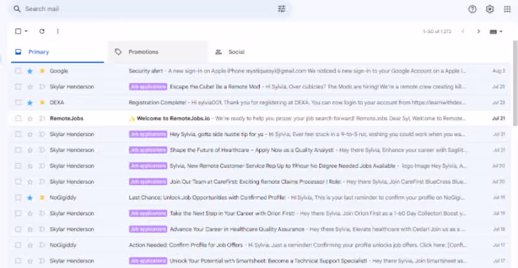Image resolution: width=518 pixels, height=268 pixels.
Task: Select the Escape the Cube email checkbox
Action: coord(18,87)
